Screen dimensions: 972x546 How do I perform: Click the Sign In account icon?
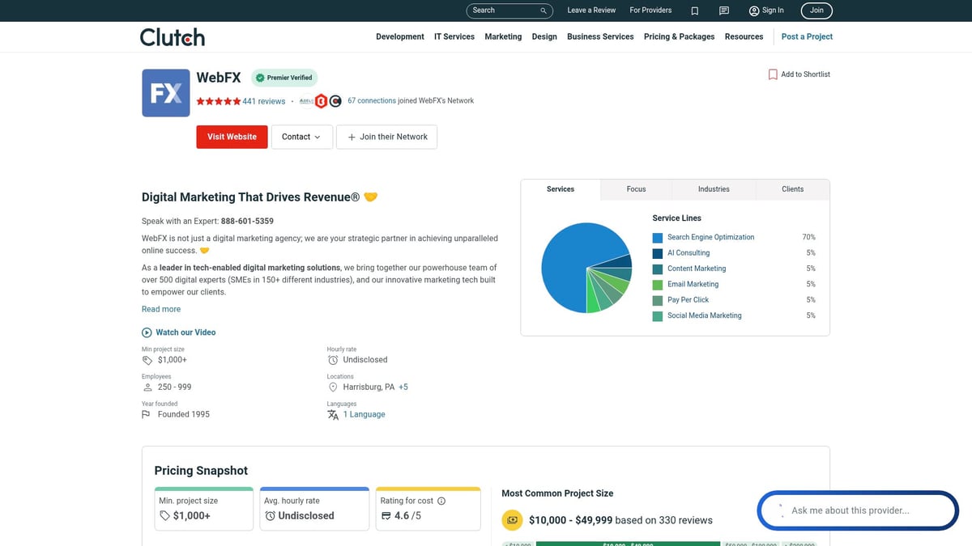753,11
